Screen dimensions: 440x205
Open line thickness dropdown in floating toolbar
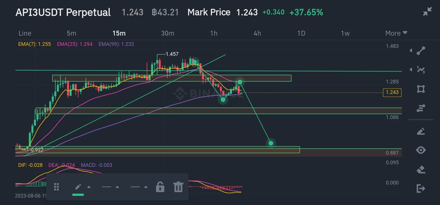pyautogui.click(x=110, y=187)
